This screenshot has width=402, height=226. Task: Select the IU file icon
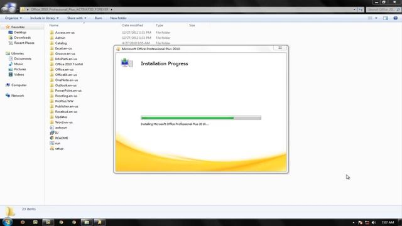tap(52, 132)
